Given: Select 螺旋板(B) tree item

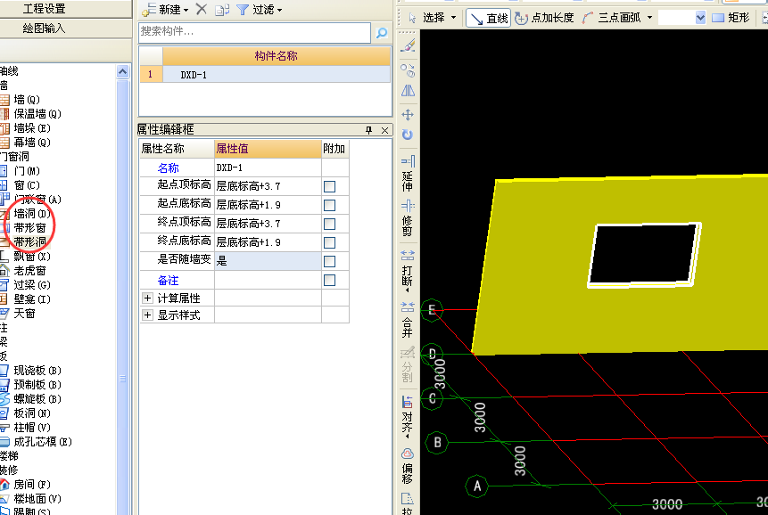Looking at the screenshot, I should pos(37,398).
